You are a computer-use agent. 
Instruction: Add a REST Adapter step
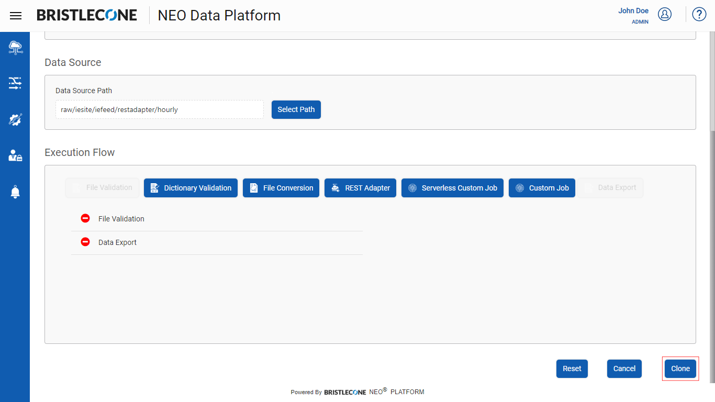[x=360, y=188]
